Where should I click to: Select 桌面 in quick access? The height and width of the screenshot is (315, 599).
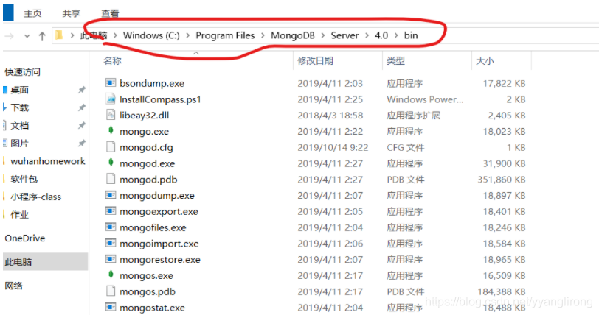click(19, 90)
